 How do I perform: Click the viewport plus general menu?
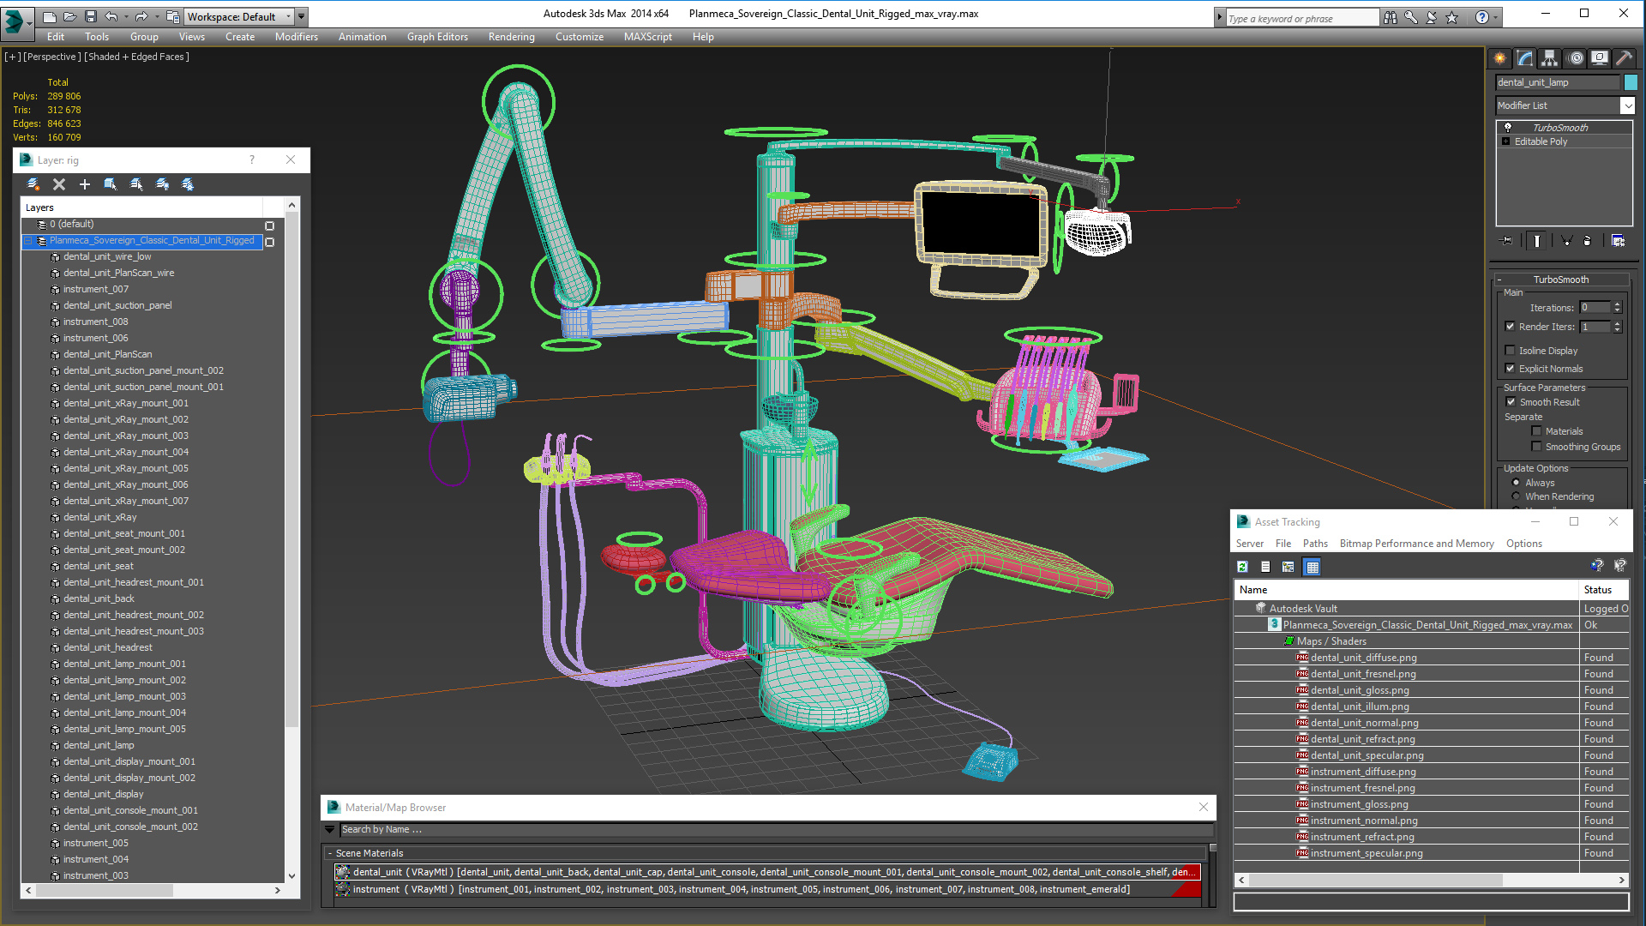click(12, 57)
